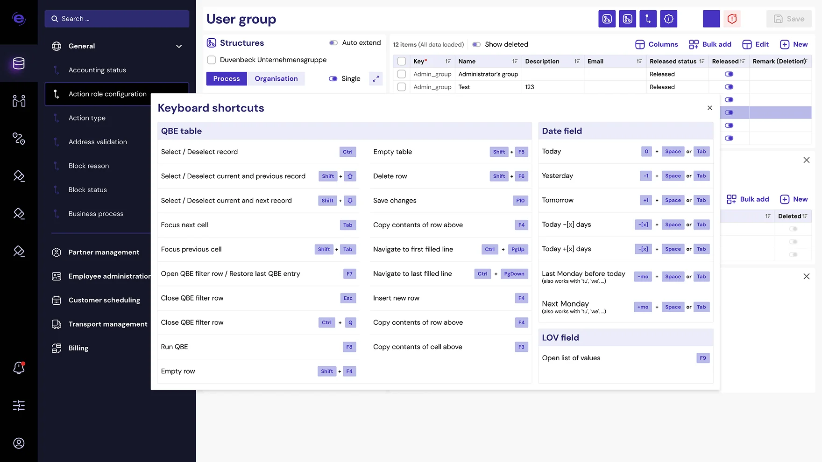Click the Employee administration ID card icon

click(x=57, y=276)
